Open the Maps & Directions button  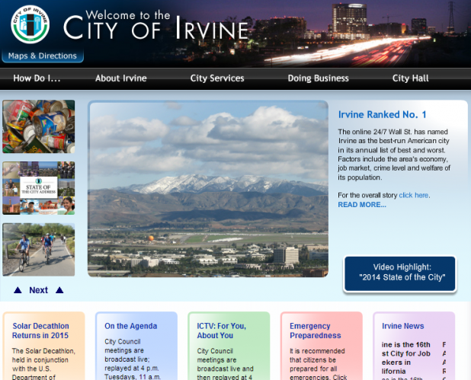[x=43, y=56]
